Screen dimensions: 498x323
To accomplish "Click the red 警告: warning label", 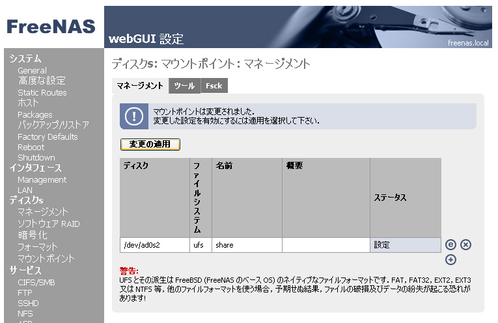I will point(129,271).
